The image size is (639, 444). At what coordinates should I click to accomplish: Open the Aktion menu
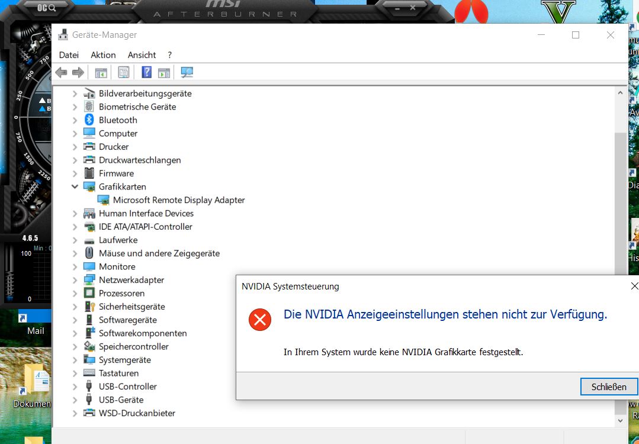tap(103, 55)
